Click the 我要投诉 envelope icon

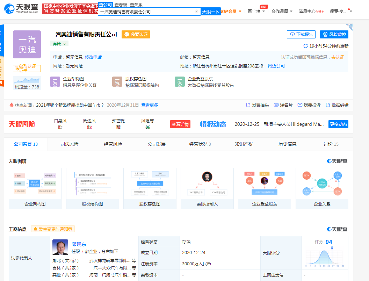point(300,105)
